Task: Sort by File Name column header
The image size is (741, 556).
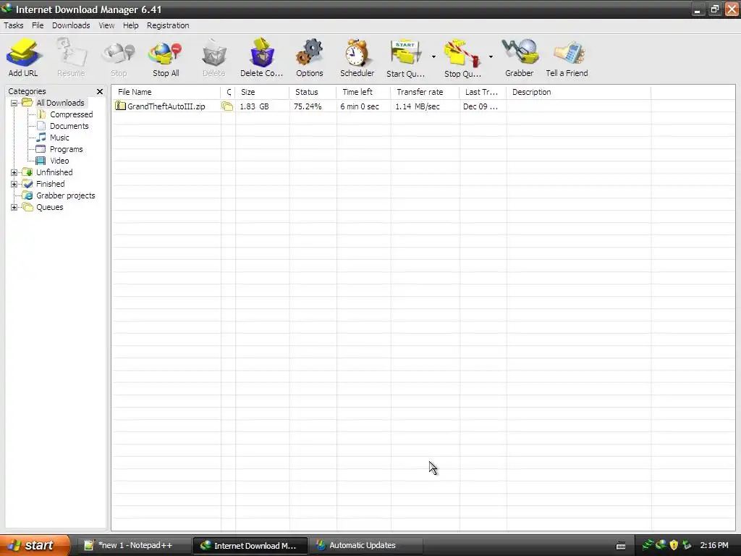Action: 166,92
